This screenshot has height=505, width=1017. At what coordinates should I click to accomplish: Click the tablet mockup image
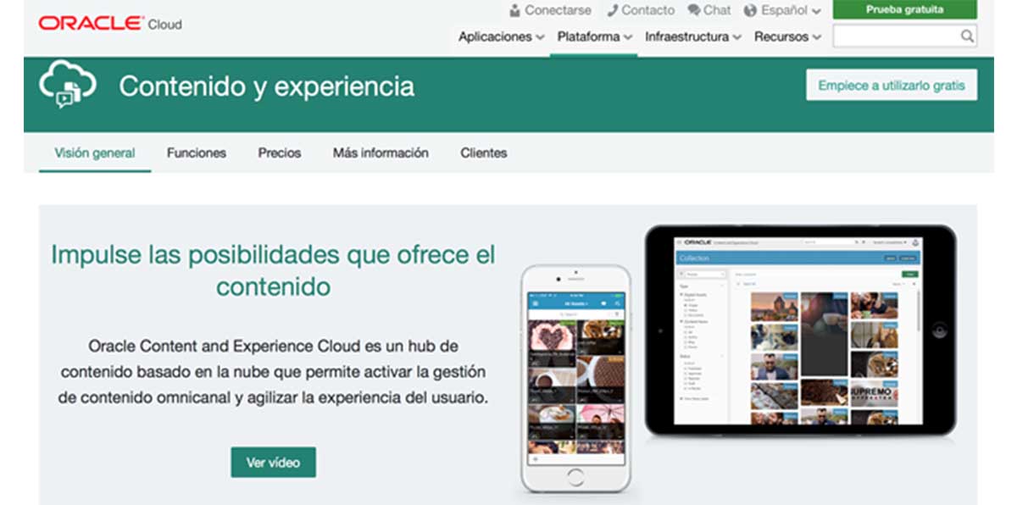pos(801,330)
